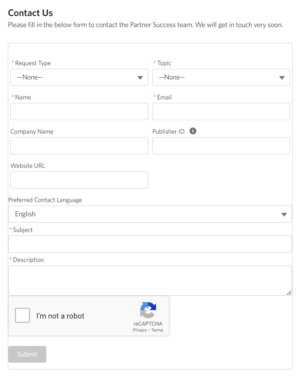Click the reCAPTCHA logo icon

coord(148,310)
